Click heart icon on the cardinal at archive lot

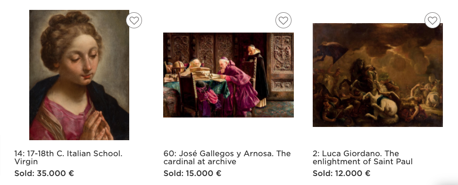(283, 20)
